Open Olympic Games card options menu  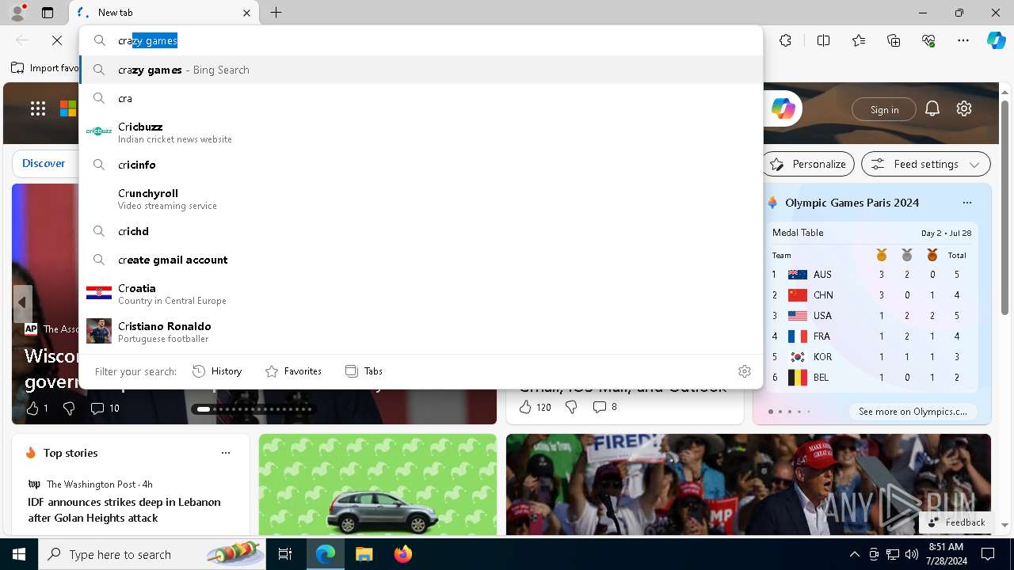(966, 203)
